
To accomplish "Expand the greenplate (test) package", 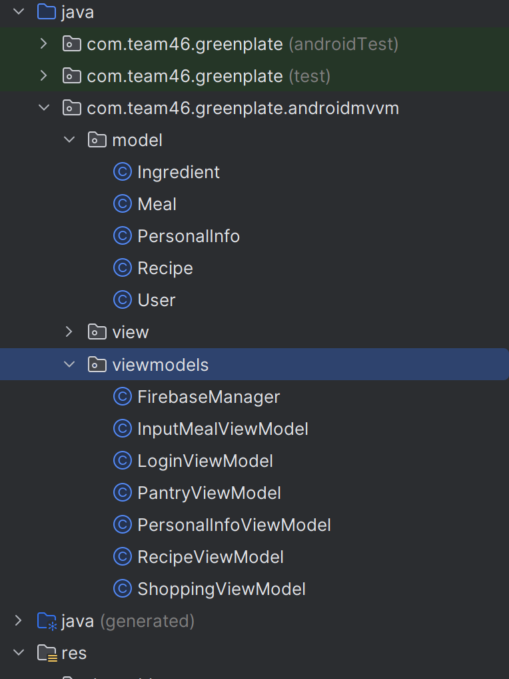I will (x=44, y=76).
